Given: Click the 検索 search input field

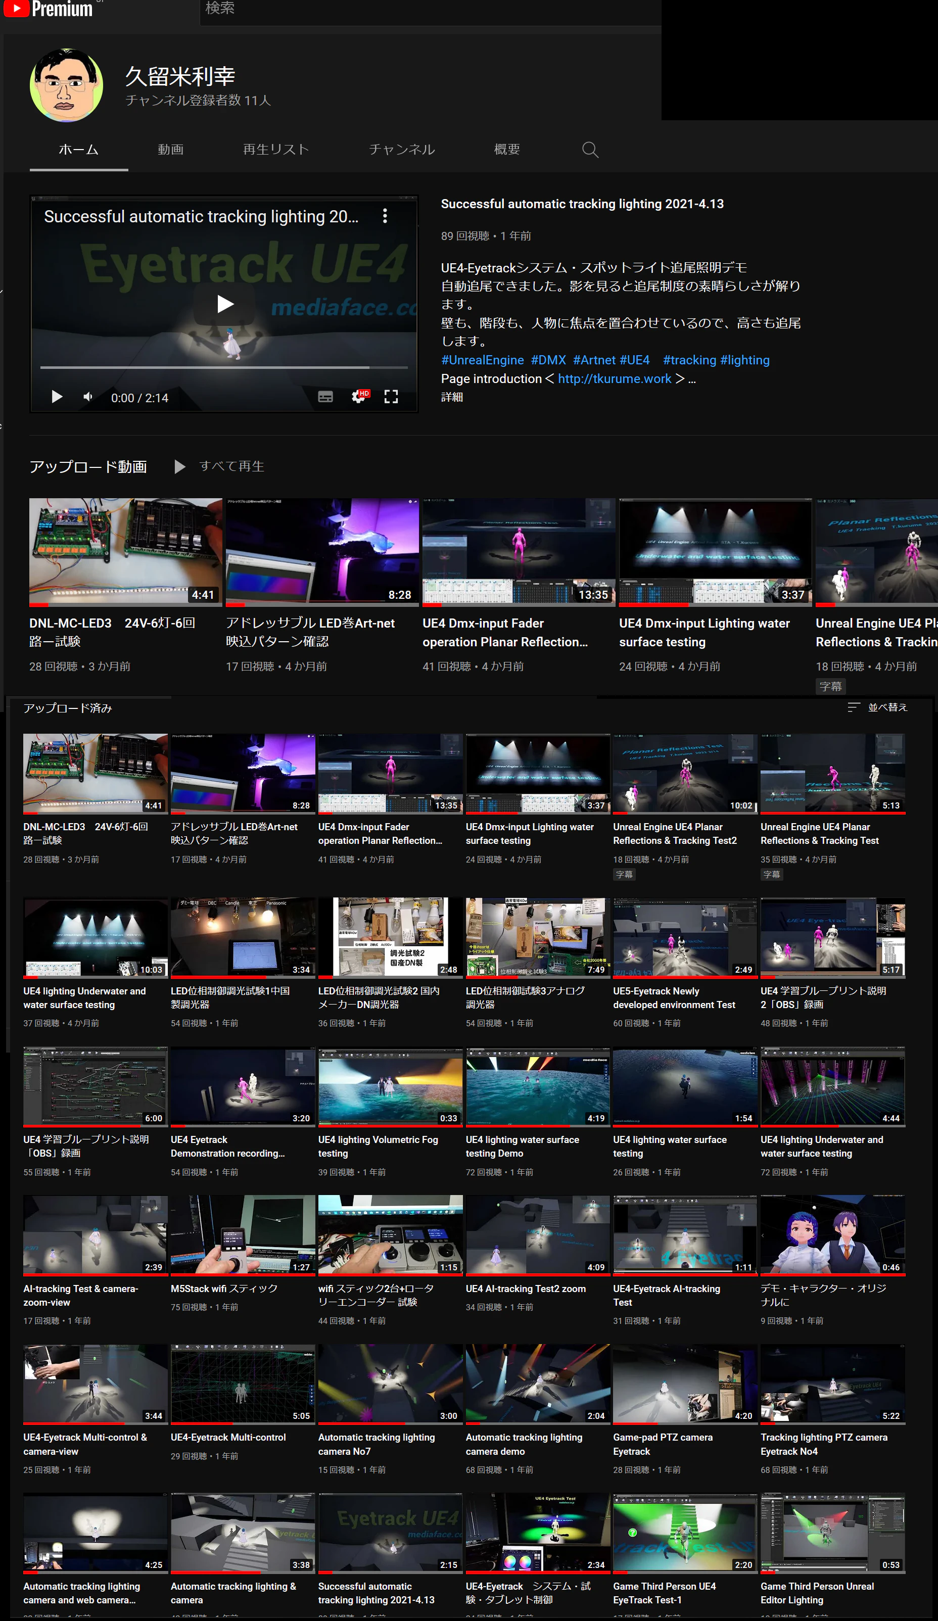Looking at the screenshot, I should pyautogui.click(x=431, y=10).
